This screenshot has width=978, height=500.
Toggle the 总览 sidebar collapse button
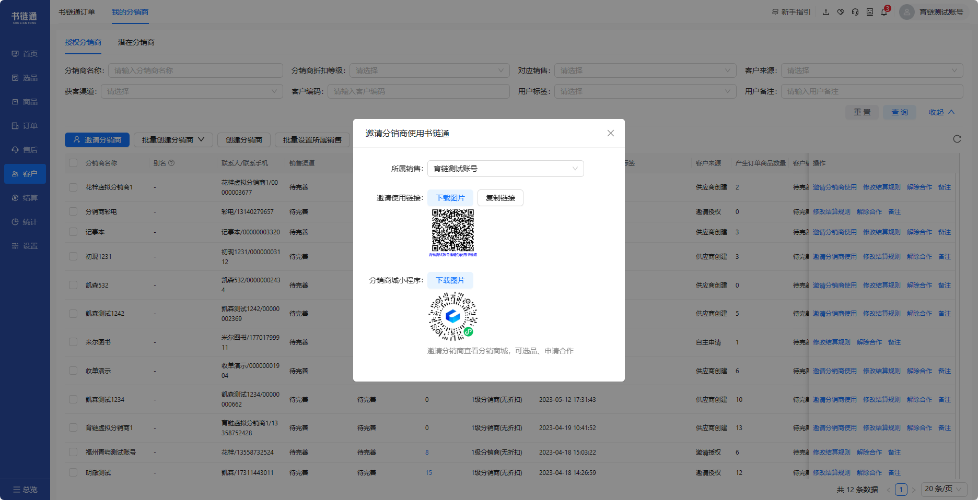25,490
